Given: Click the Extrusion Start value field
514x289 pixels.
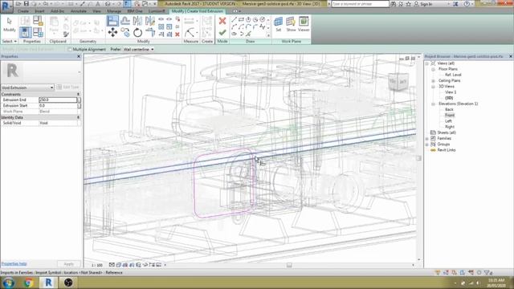Looking at the screenshot, I should point(58,105).
